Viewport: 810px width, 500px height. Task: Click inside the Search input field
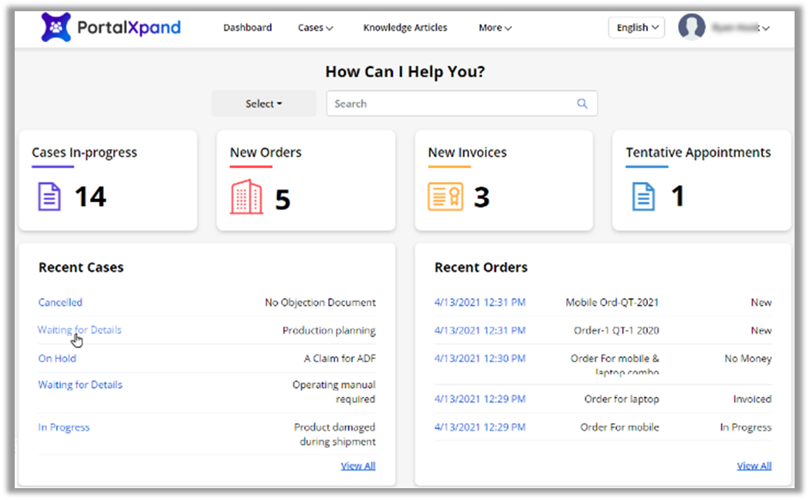(449, 104)
